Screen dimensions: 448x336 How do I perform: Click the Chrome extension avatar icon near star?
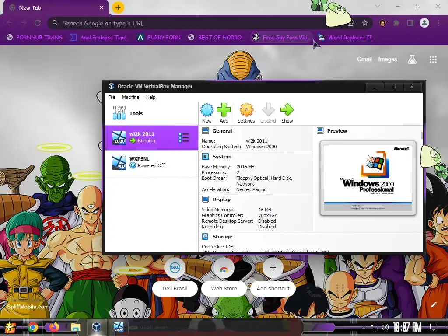click(x=382, y=23)
